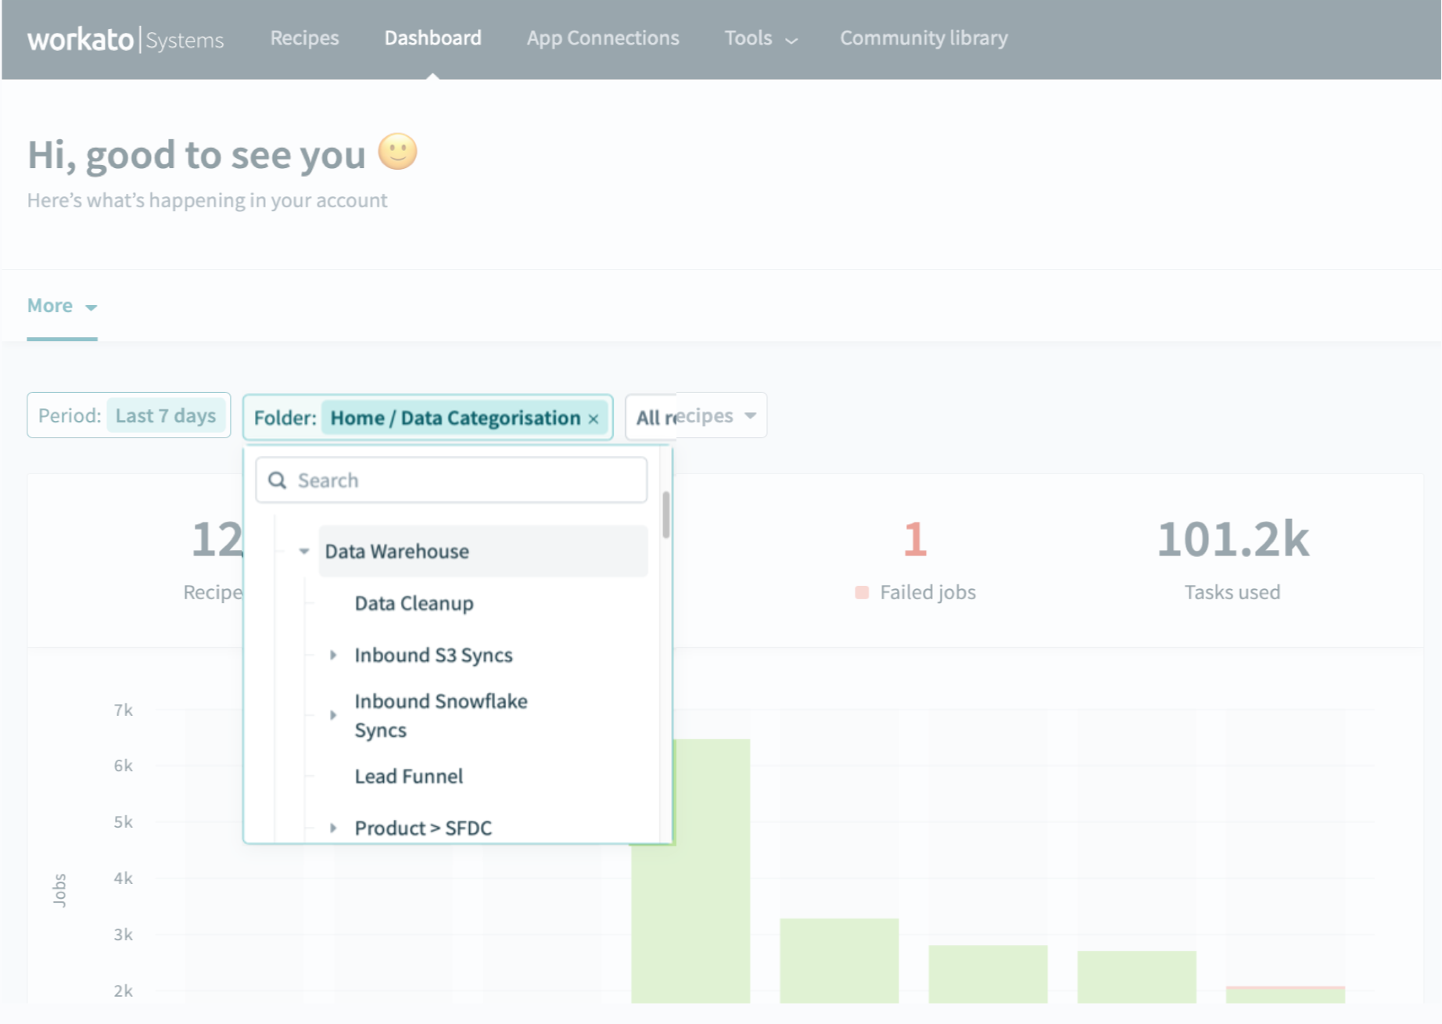The image size is (1442, 1024).
Task: Open the Folder filter selector
Action: (428, 418)
